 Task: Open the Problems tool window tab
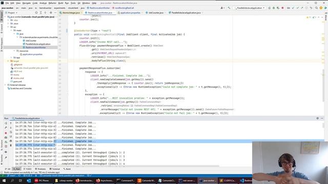pyautogui.click(x=40, y=169)
